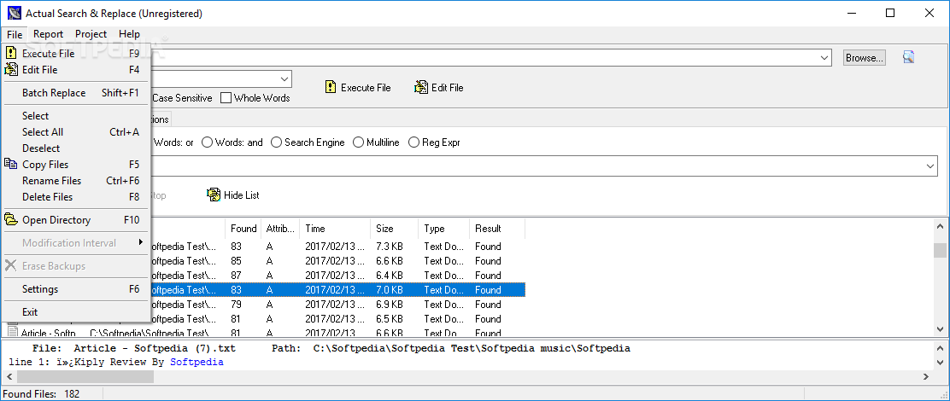This screenshot has height=401, width=950.
Task: Choose Batch Replace menu item
Action: (x=76, y=92)
